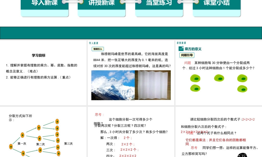This screenshot has height=157, width=262.
Task: Click the teal header banner
Action: (131, 33)
